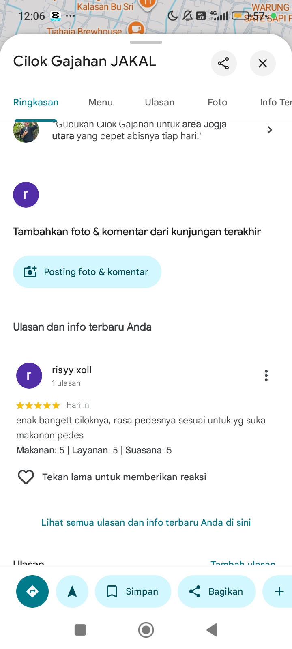Go to the Foto tab
Image resolution: width=292 pixels, height=649 pixels.
tap(217, 102)
